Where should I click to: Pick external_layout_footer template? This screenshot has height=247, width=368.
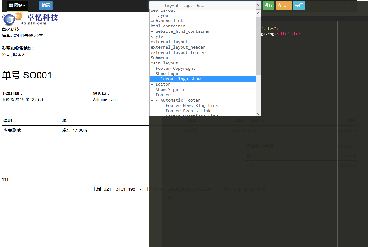[x=178, y=53]
